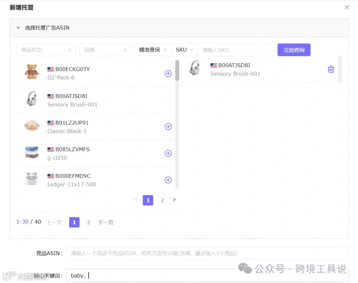Open the 精准查询 dropdown

point(153,50)
